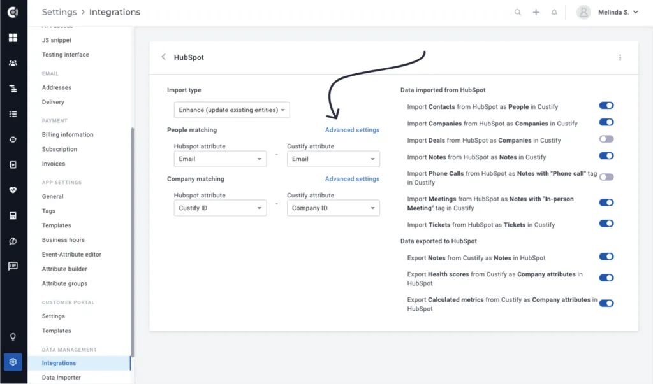Enable Import Phone Calls toggle
Viewport: 653px width, 384px height.
[x=606, y=177]
